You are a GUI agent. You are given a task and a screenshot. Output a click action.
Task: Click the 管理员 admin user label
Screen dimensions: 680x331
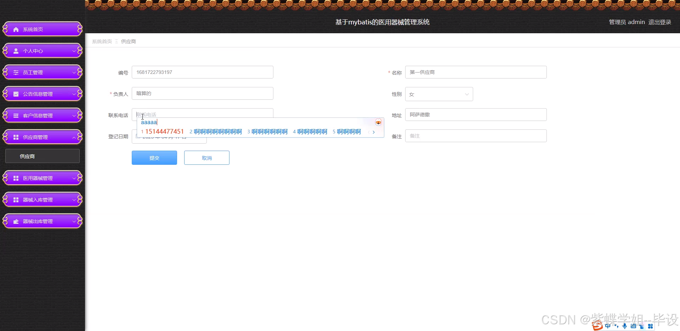[627, 22]
